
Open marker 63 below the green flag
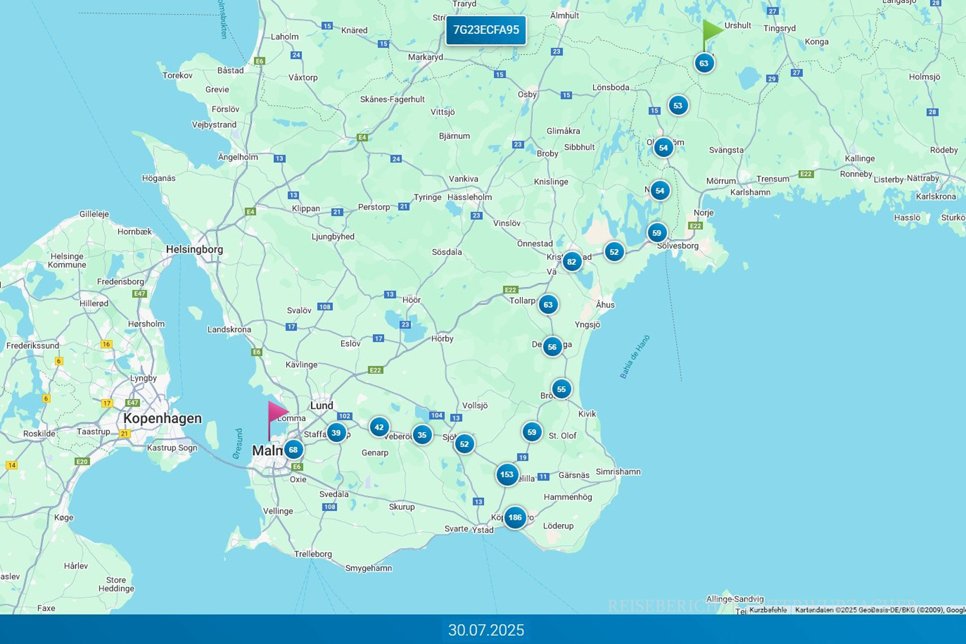[704, 63]
